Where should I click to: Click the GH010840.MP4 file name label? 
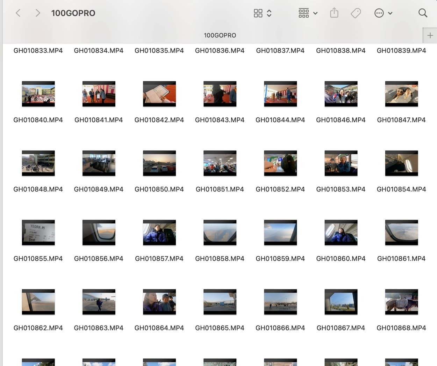click(x=38, y=120)
